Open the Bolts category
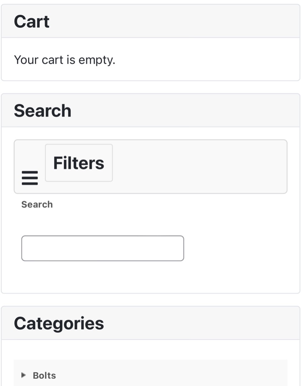 pyautogui.click(x=44, y=375)
